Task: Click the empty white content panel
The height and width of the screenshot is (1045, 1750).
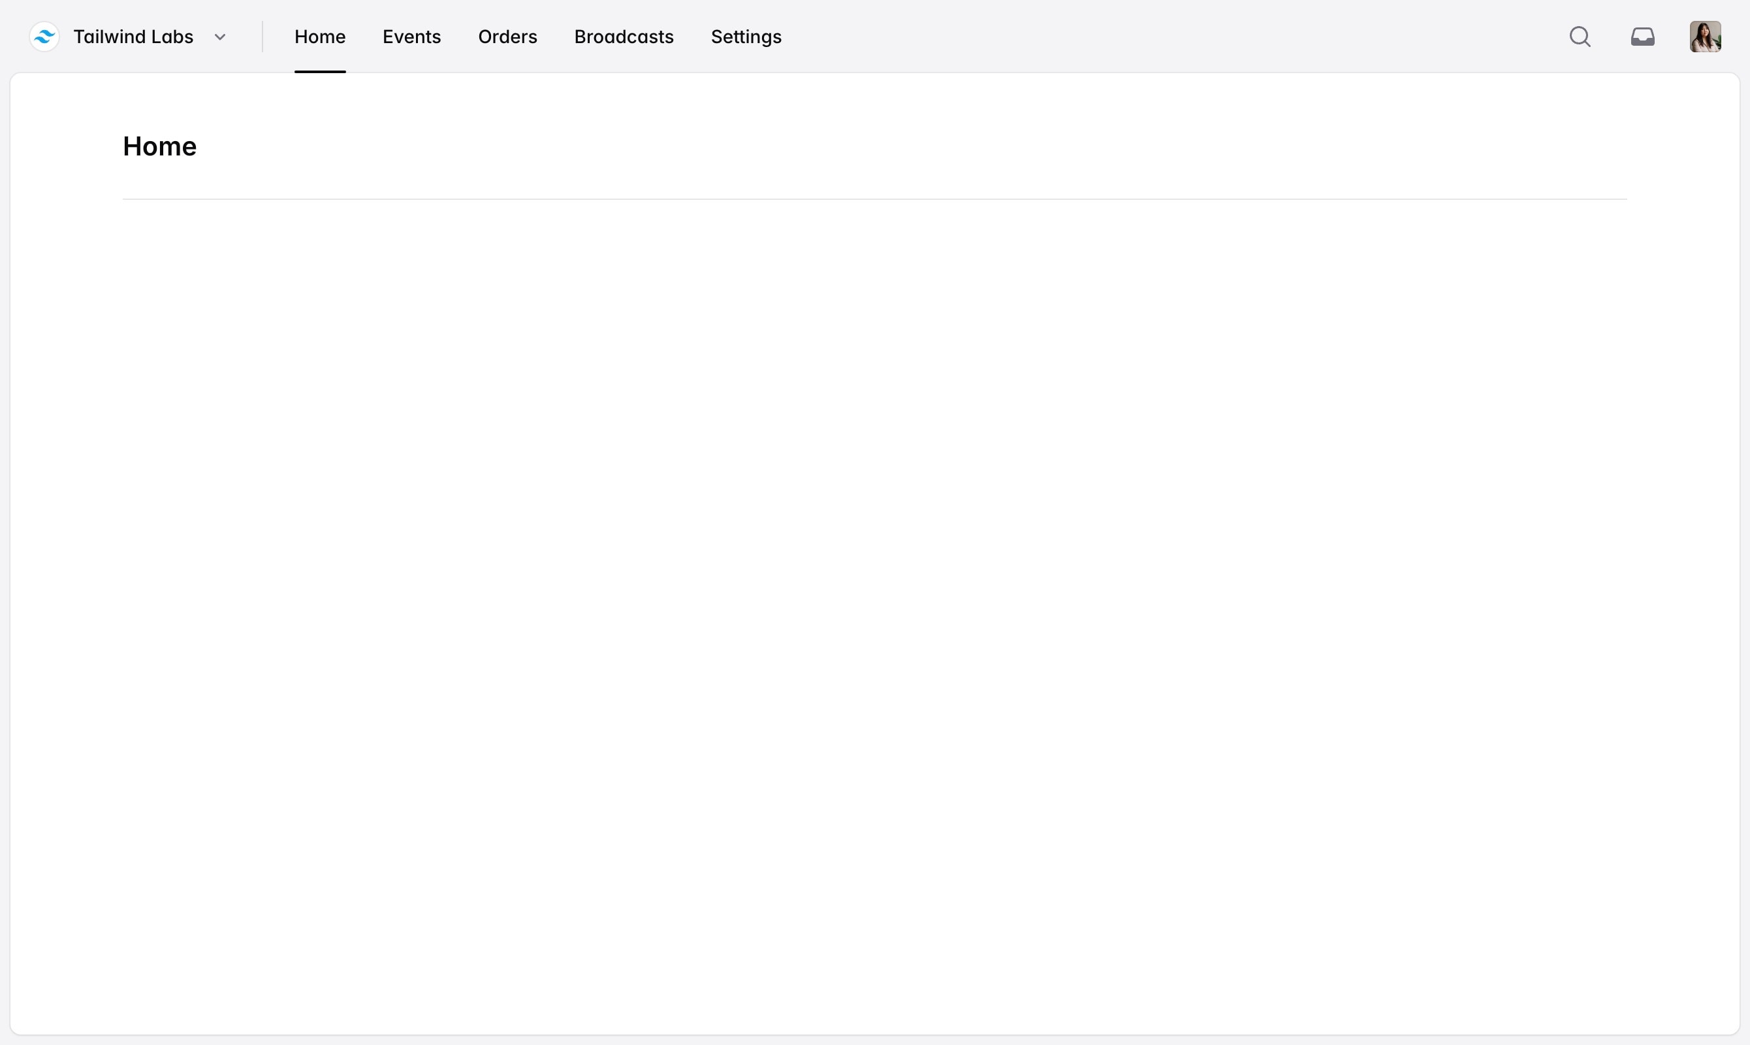Action: (x=874, y=564)
